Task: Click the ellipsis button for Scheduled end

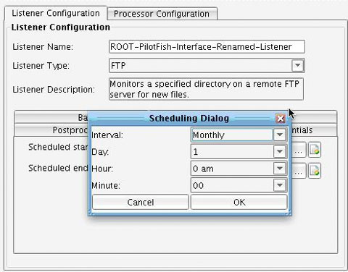Action: click(x=299, y=171)
